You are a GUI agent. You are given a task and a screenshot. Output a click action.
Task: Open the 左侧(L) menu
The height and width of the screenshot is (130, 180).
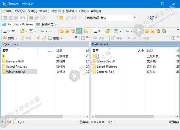click(8, 11)
